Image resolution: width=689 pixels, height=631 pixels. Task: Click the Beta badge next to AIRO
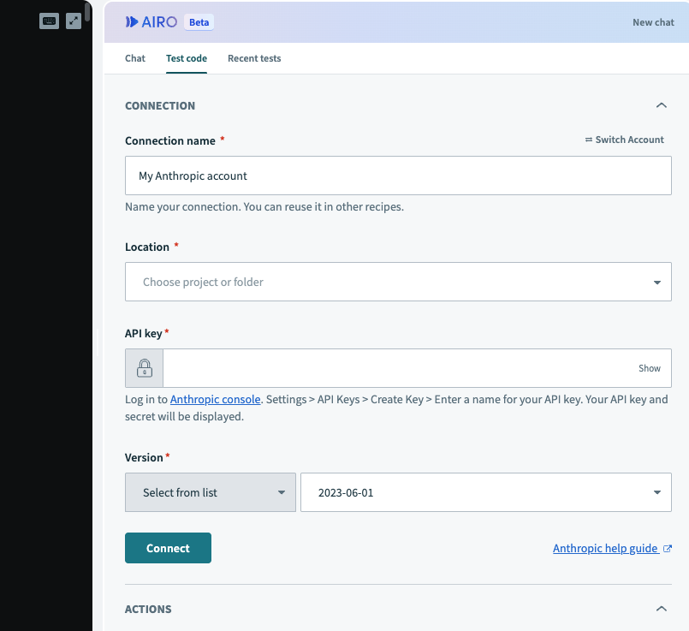199,22
